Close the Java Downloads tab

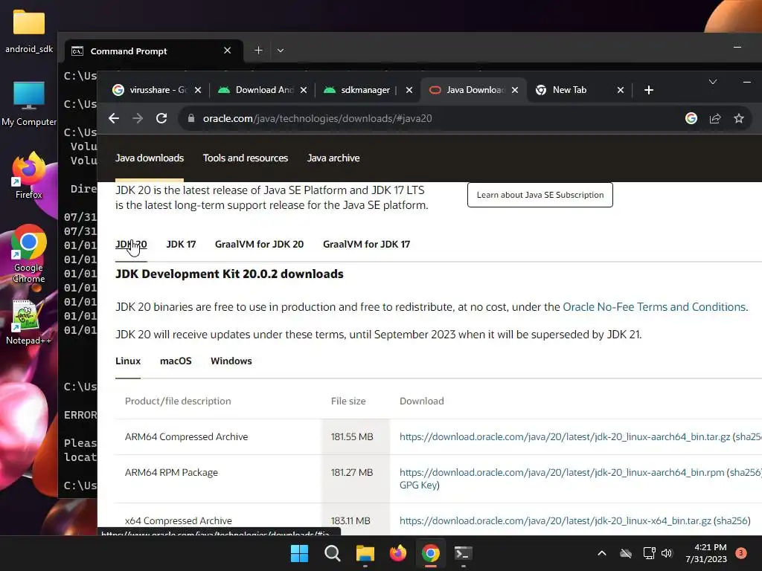pos(515,90)
